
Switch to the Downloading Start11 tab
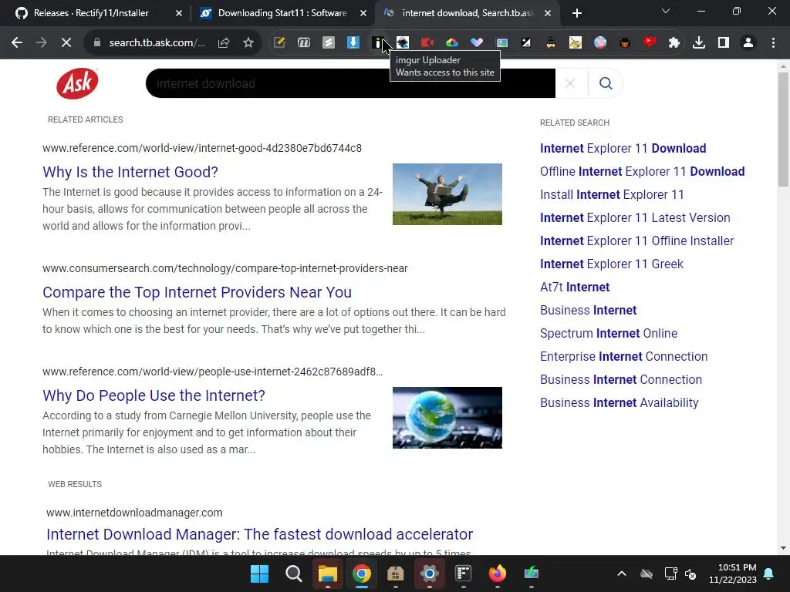[282, 13]
